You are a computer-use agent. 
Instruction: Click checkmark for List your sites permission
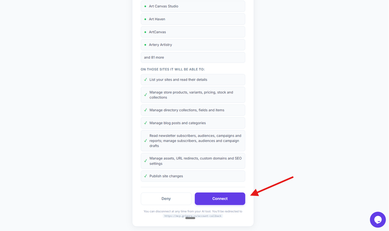click(x=145, y=79)
